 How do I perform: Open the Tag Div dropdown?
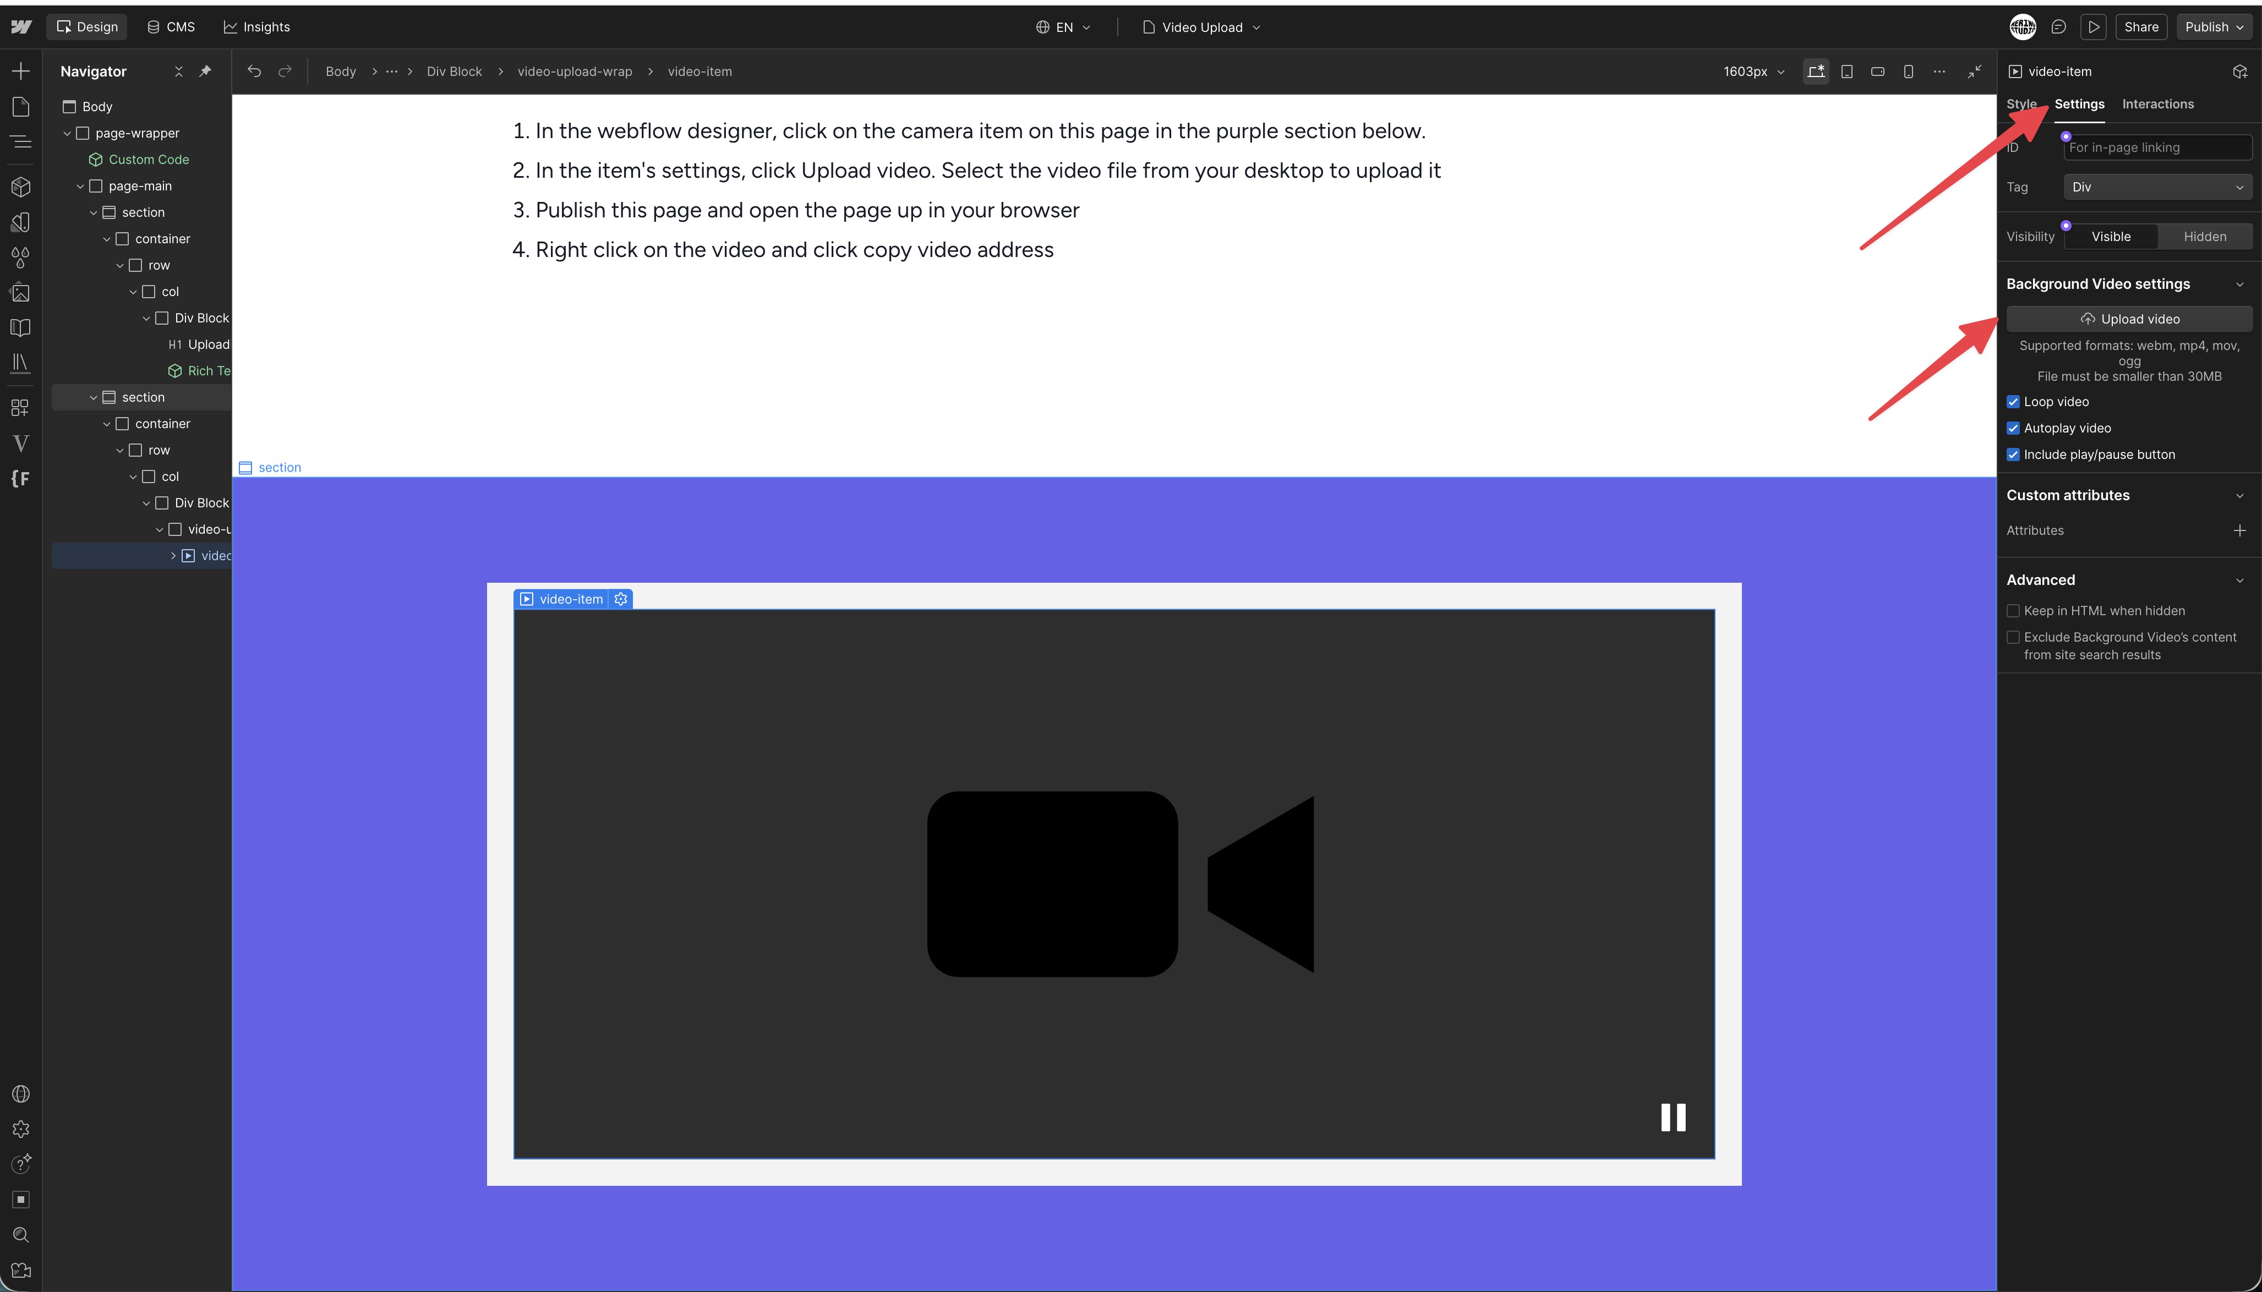pyautogui.click(x=2157, y=187)
